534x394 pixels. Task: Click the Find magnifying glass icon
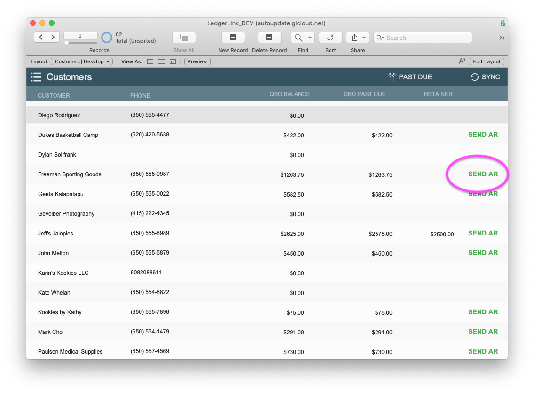(x=298, y=38)
